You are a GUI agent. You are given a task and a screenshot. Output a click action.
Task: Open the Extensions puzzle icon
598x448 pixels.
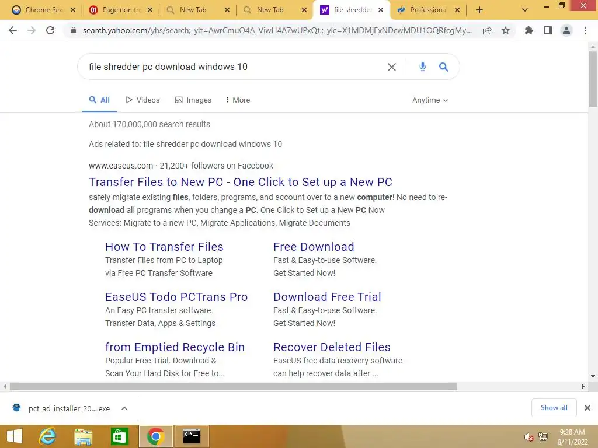pyautogui.click(x=529, y=30)
